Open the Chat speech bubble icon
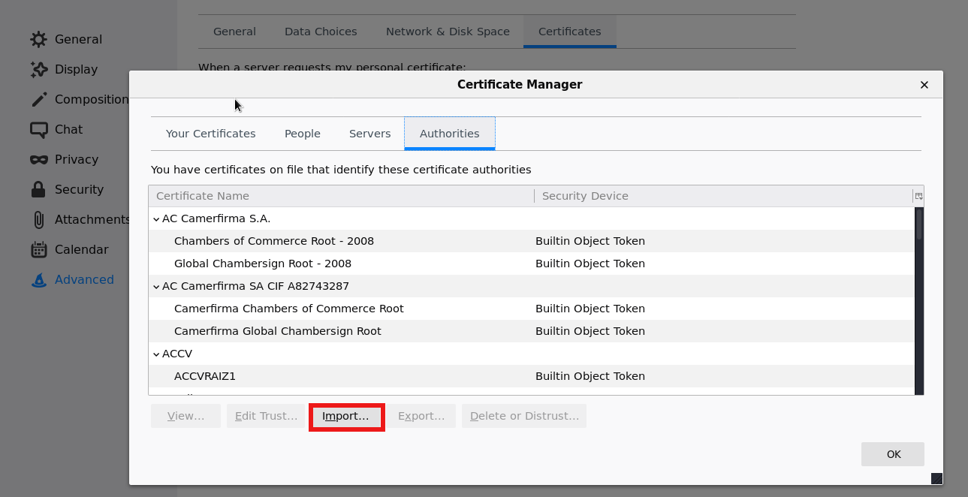Screen dimensions: 968x497 pyautogui.click(x=38, y=129)
